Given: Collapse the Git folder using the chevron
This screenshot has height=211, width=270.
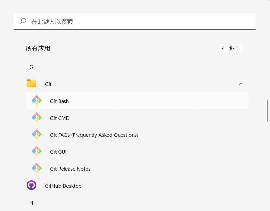Looking at the screenshot, I should (x=241, y=84).
